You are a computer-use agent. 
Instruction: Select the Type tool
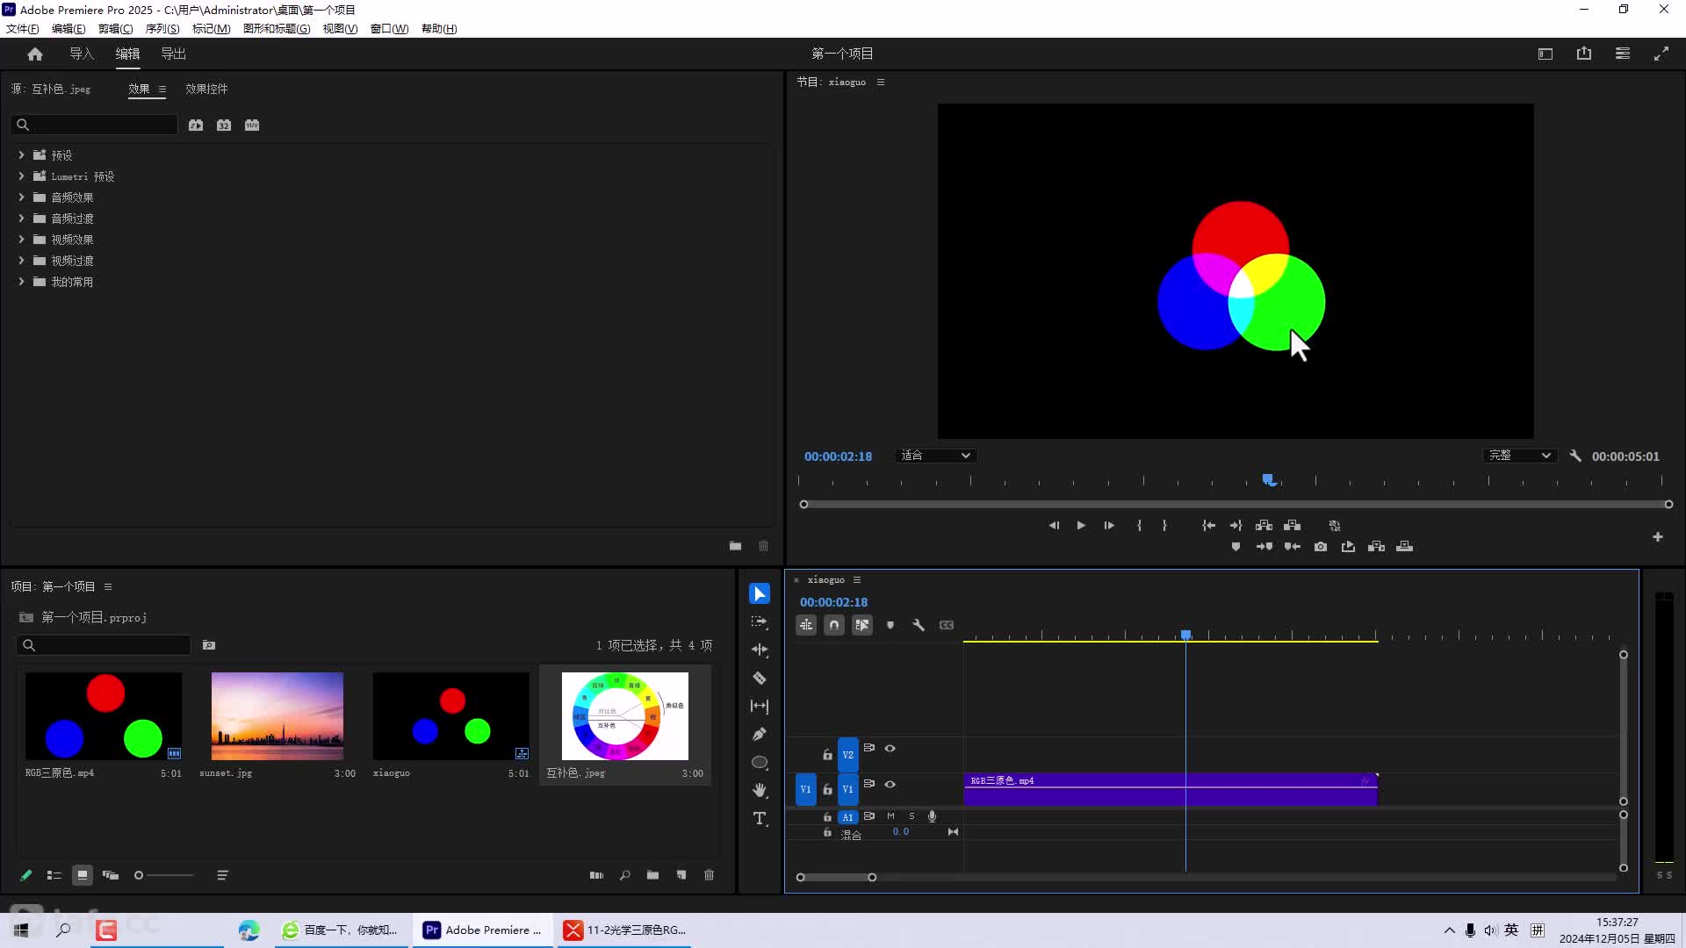(x=760, y=818)
